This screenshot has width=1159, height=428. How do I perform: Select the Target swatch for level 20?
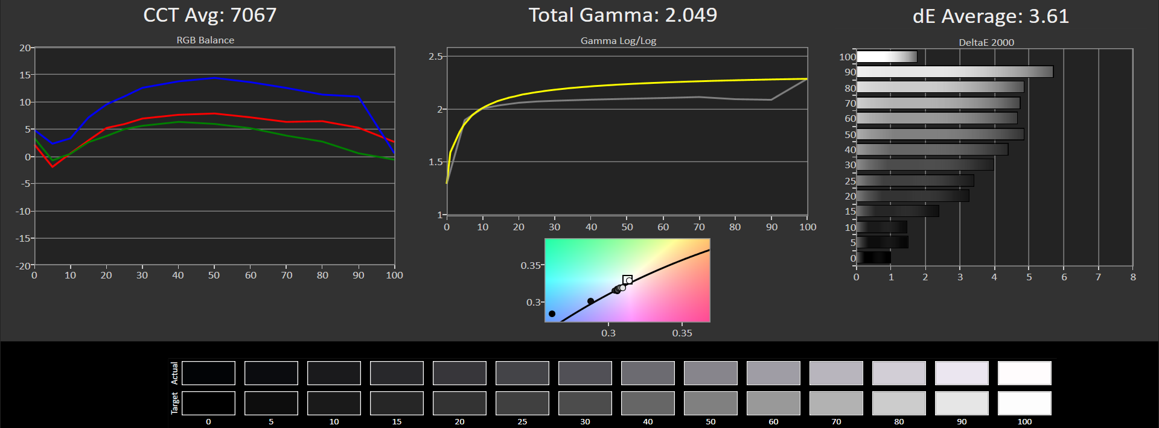coord(459,403)
